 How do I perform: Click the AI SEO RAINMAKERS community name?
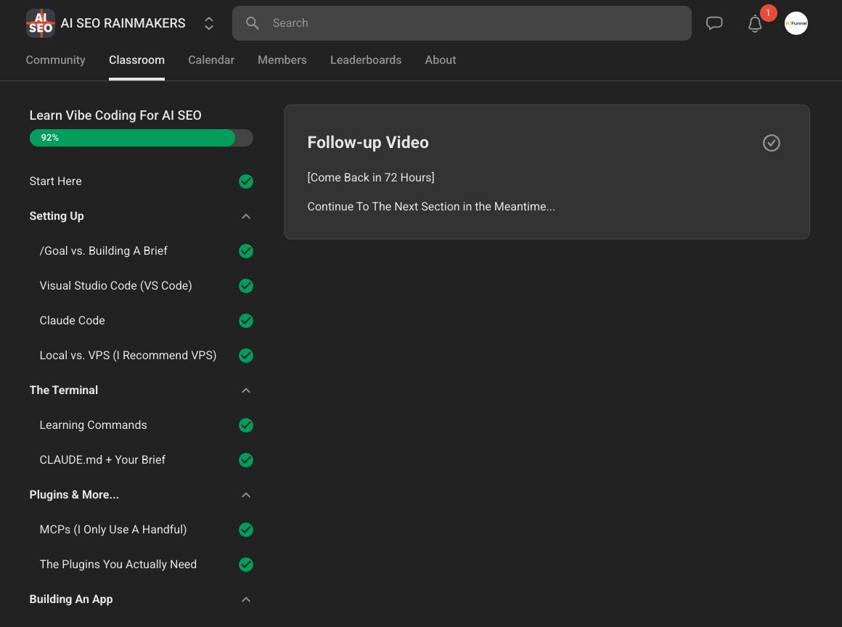click(x=123, y=23)
